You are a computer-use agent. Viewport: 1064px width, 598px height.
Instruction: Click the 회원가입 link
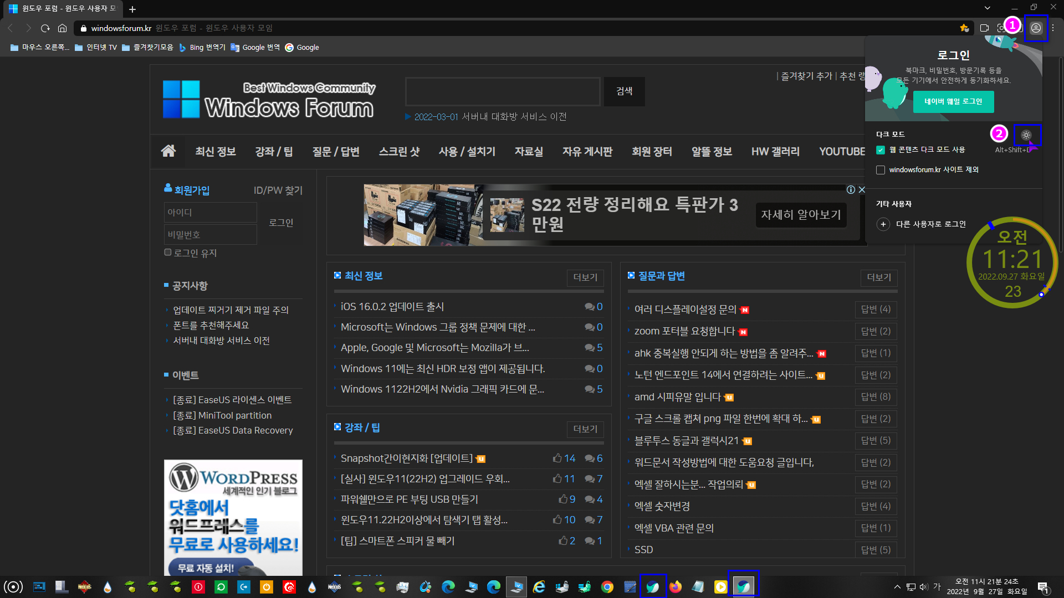(x=192, y=190)
